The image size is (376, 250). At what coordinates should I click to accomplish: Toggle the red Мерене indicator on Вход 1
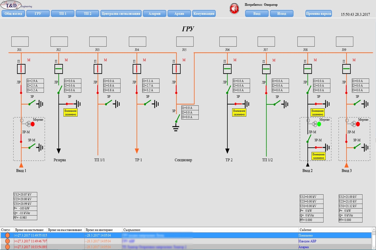pos(33,124)
